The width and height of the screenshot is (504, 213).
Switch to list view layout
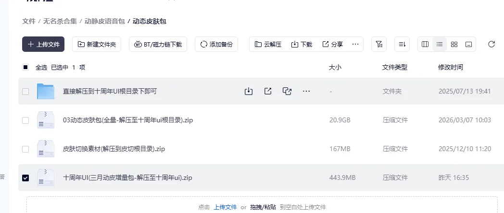440,44
